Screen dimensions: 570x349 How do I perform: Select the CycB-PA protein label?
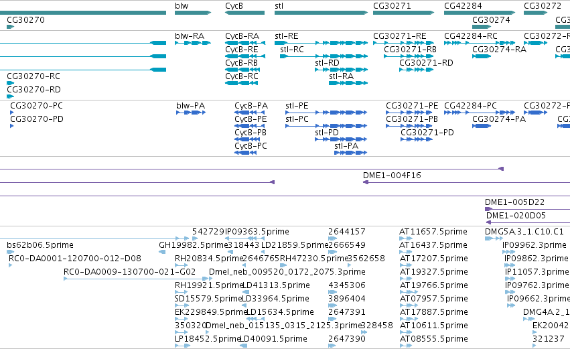point(251,106)
